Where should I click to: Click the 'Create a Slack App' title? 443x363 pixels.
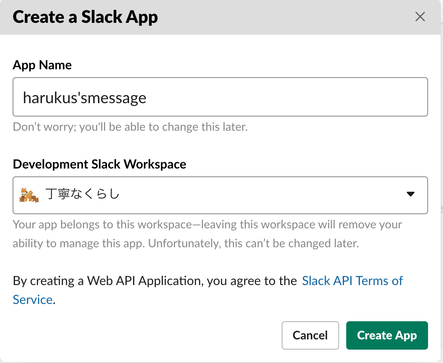point(85,17)
